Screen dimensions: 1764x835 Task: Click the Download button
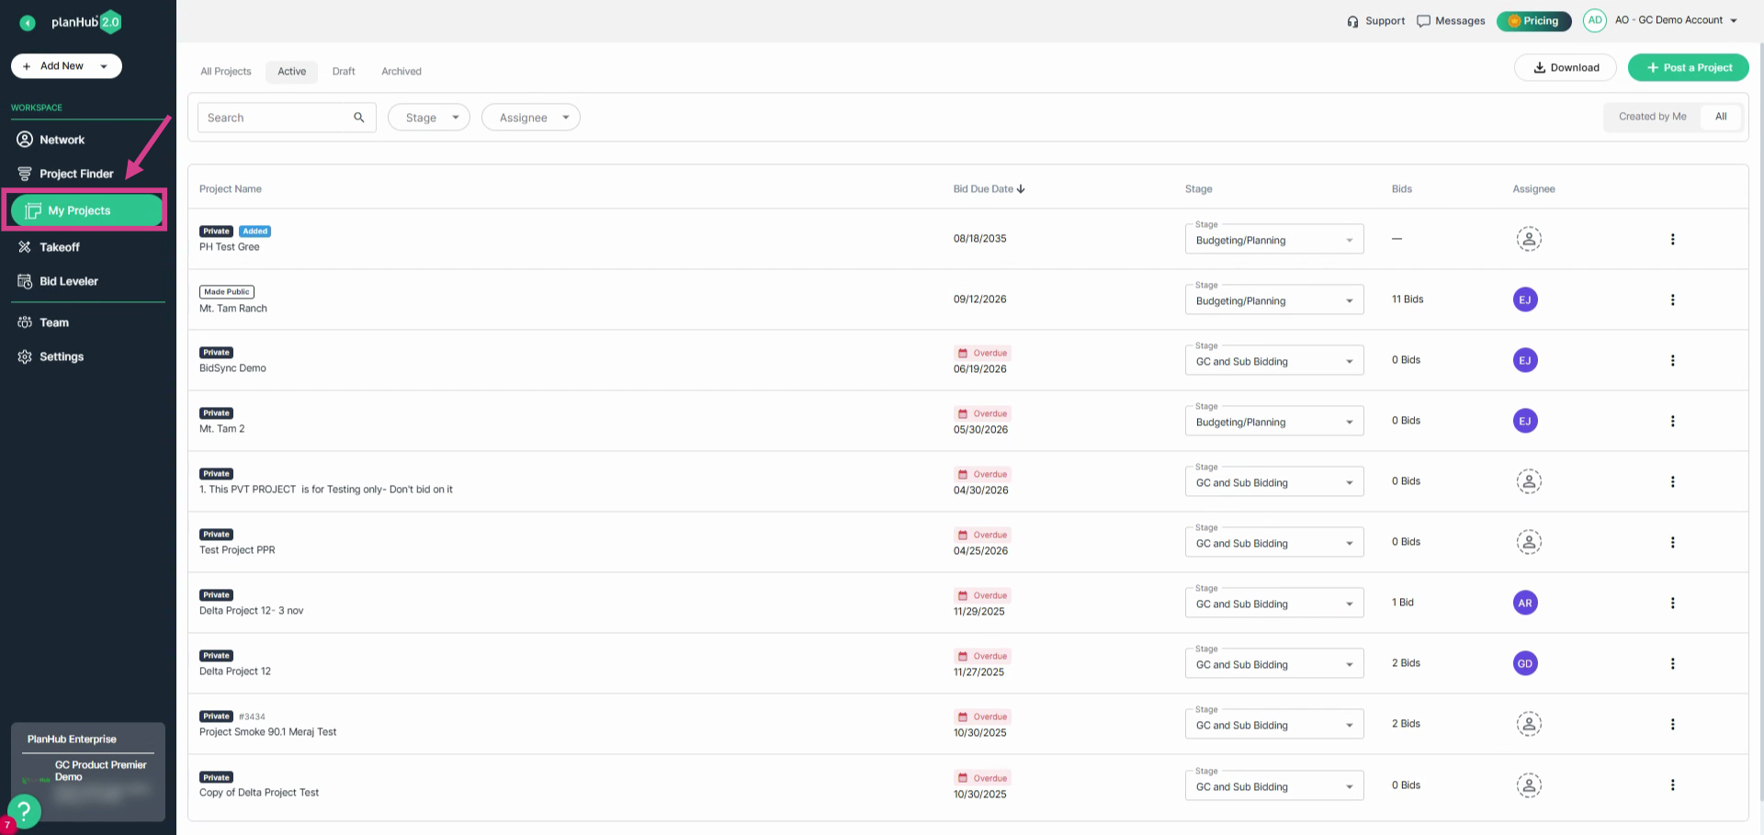tap(1566, 67)
